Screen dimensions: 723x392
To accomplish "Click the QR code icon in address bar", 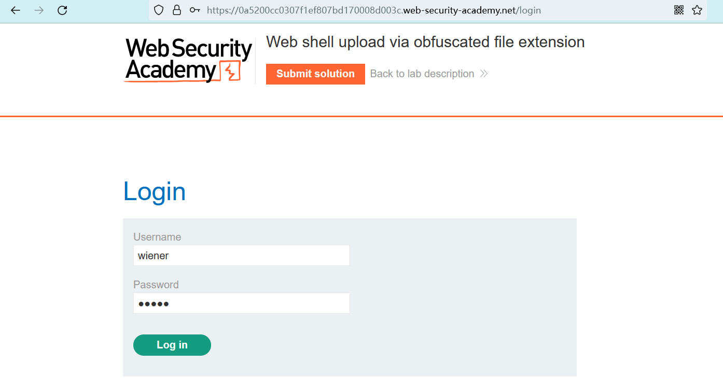I will [679, 10].
